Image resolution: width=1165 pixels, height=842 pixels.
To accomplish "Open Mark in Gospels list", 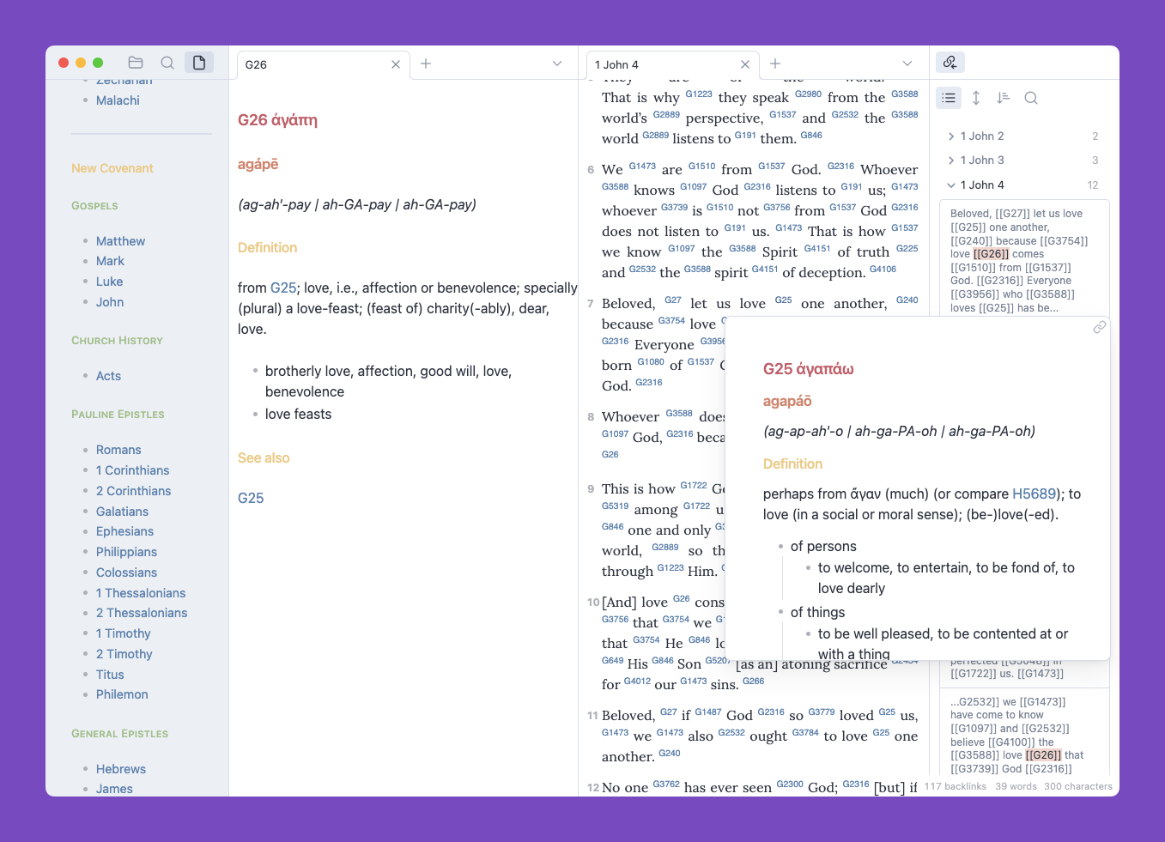I will click(x=110, y=261).
